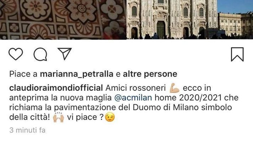
Task: Click the Piace a label
Action: (x=23, y=74)
